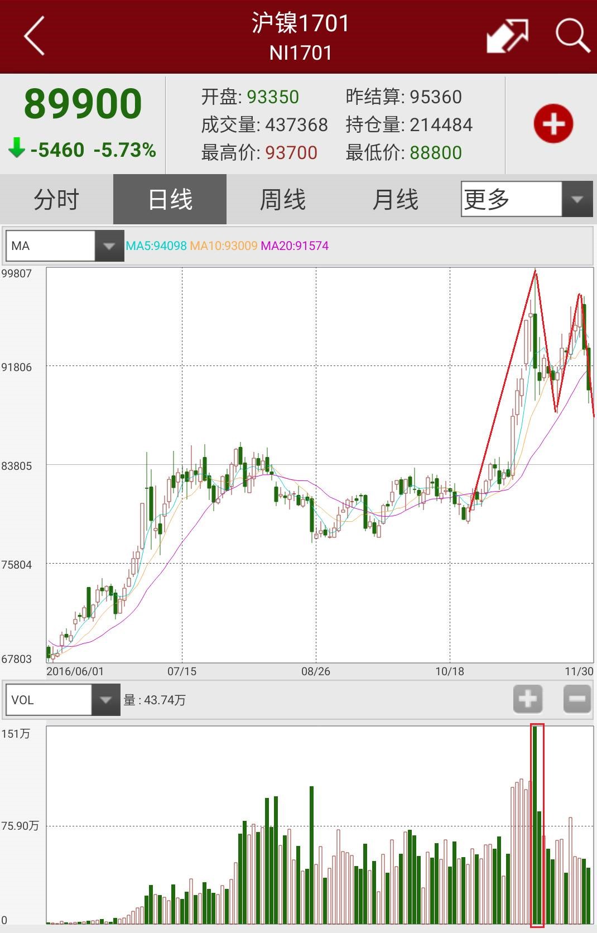Tap the MA20:91574 legend label
597x933 pixels.
click(295, 246)
